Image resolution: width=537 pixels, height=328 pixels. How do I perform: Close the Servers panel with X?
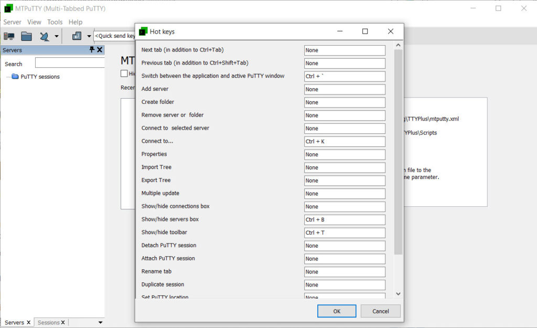point(100,50)
